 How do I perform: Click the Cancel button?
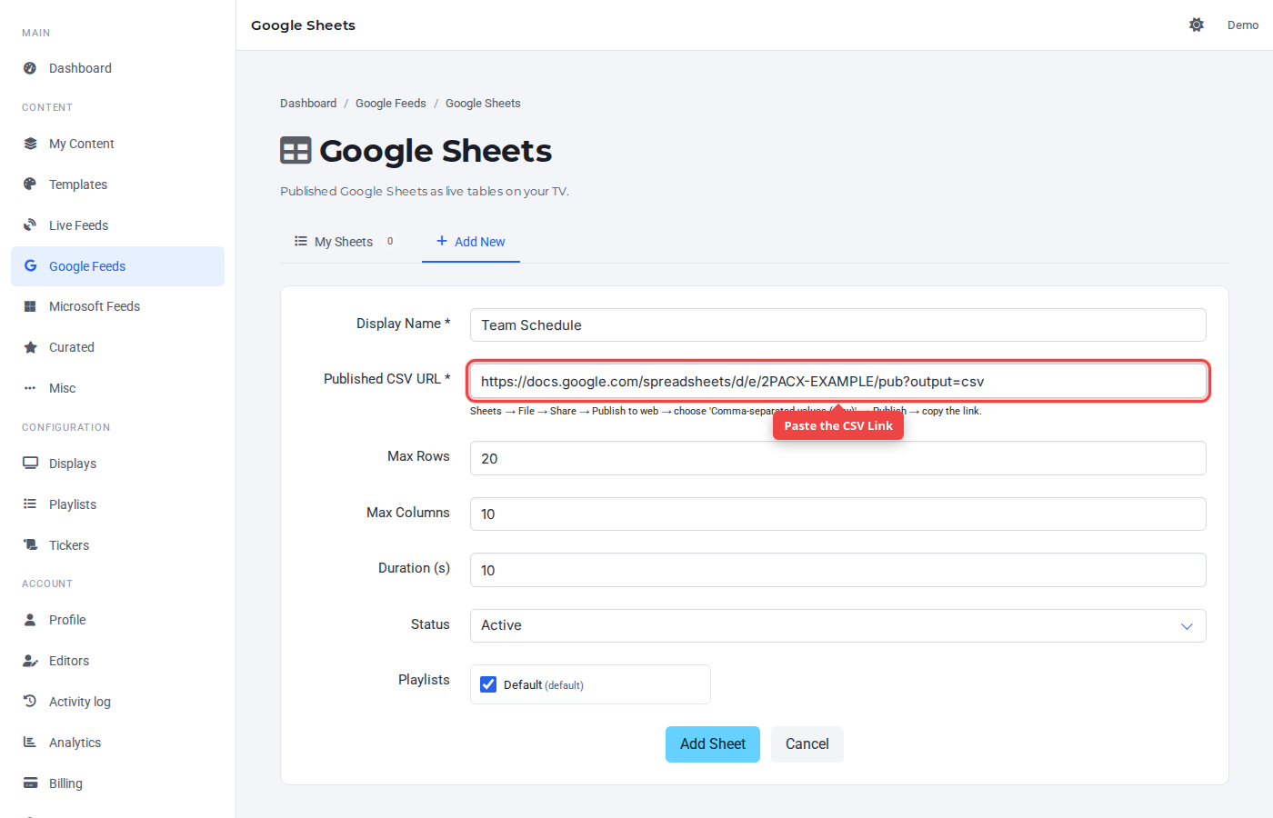pos(807,744)
